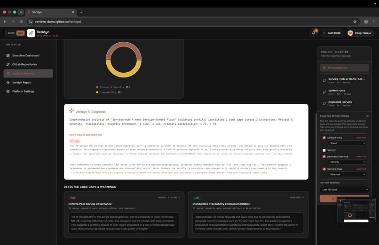Click the P1 High tag in root-cause breakdown
The image size is (379, 245).
(x=75, y=141)
